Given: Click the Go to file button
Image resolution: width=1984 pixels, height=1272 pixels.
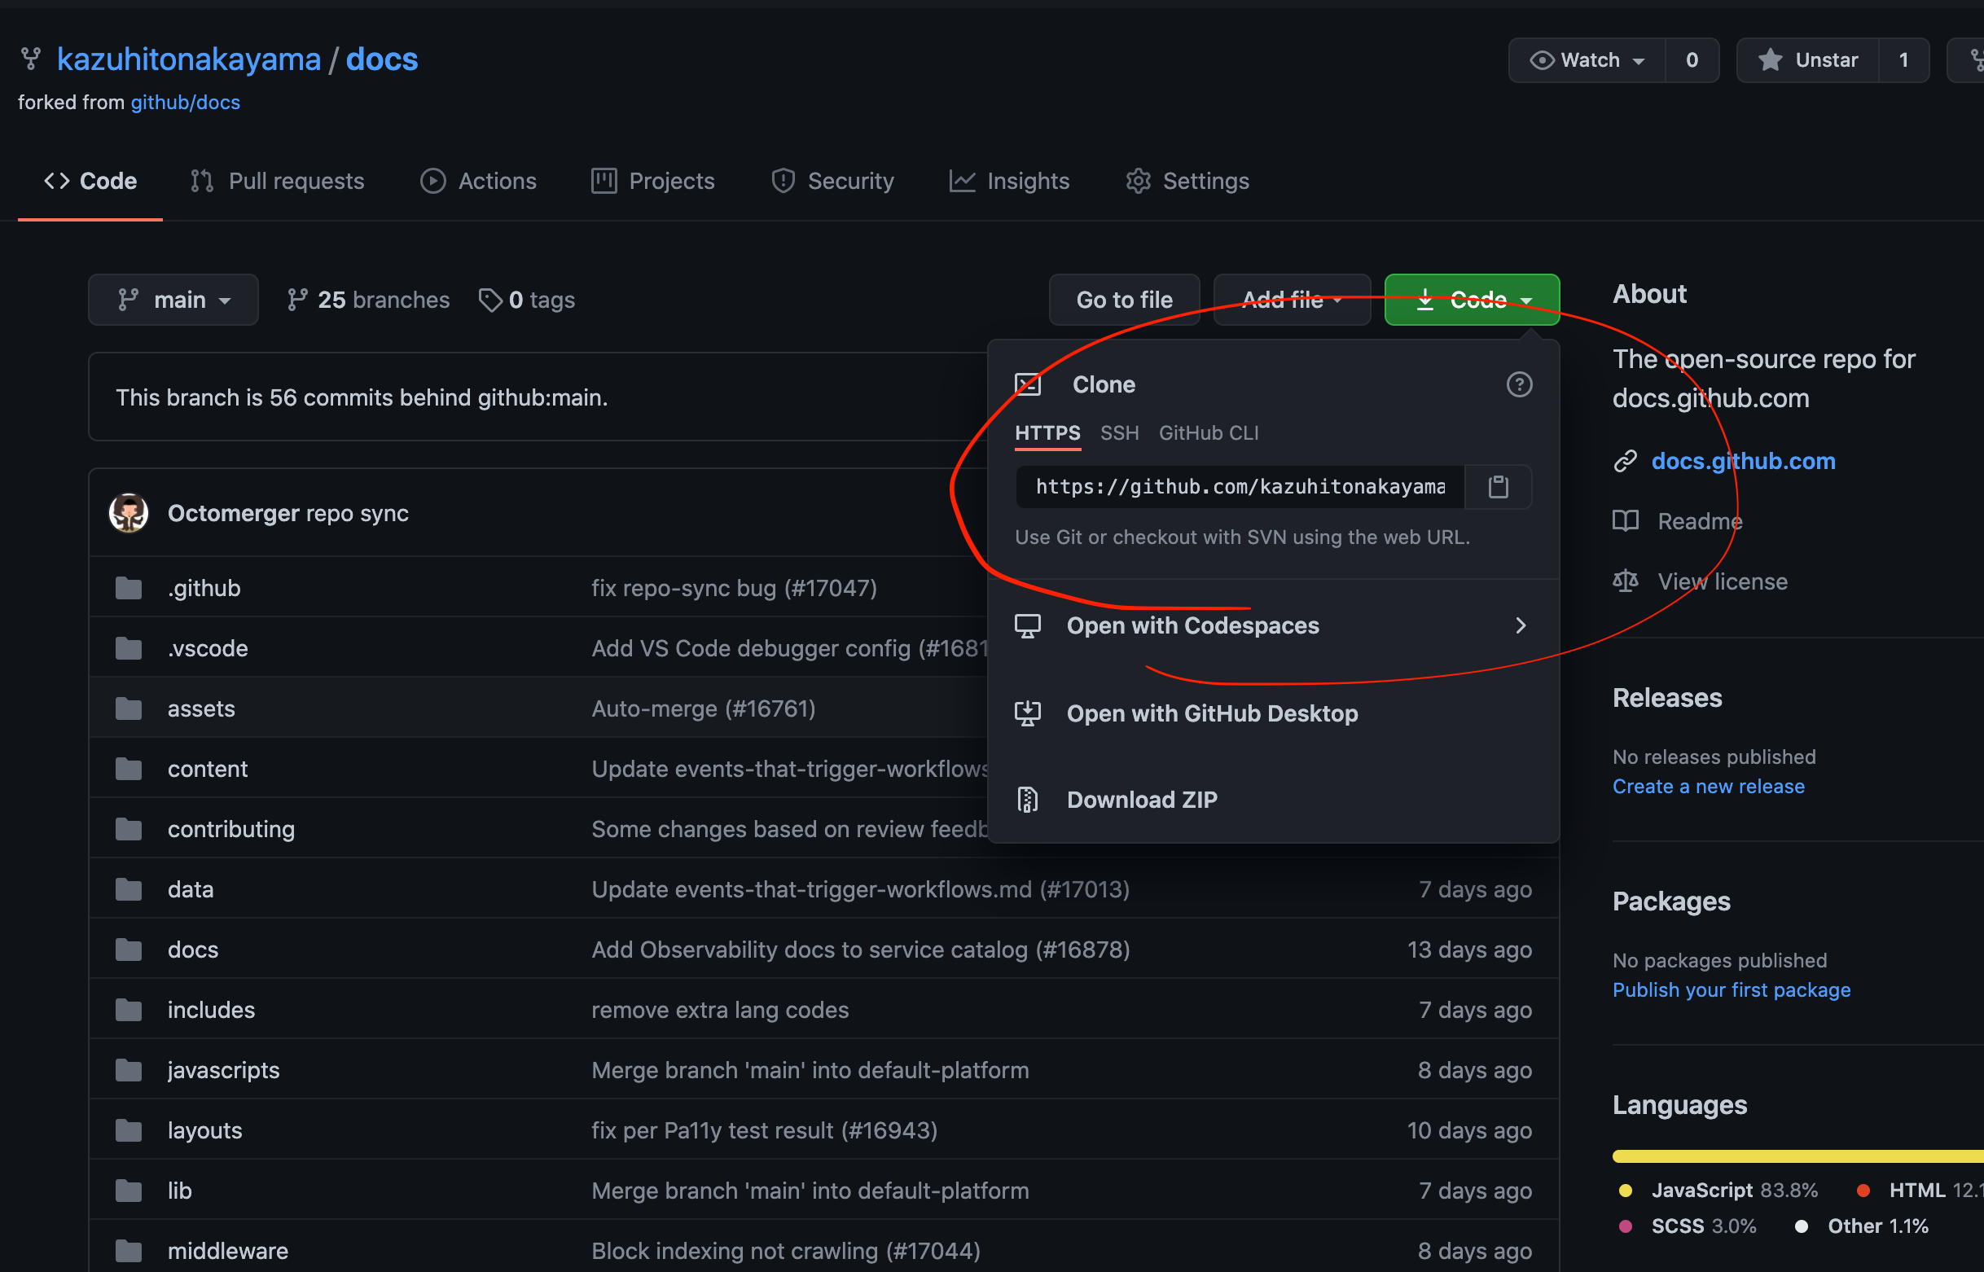Looking at the screenshot, I should click(x=1123, y=300).
